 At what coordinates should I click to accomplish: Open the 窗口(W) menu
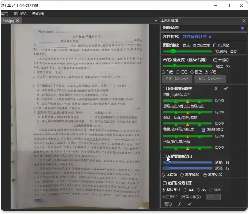[x=20, y=13]
